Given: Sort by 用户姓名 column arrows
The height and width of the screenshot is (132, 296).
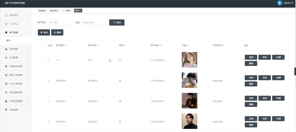Looking at the screenshot, I should tap(98, 45).
